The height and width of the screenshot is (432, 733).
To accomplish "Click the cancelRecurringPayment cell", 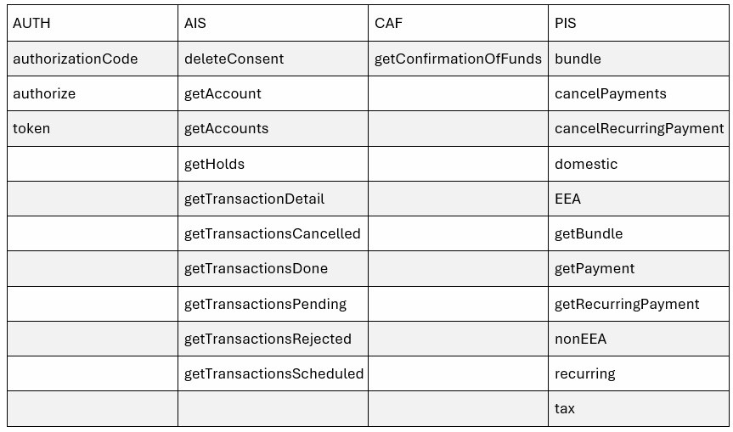I will [x=639, y=128].
